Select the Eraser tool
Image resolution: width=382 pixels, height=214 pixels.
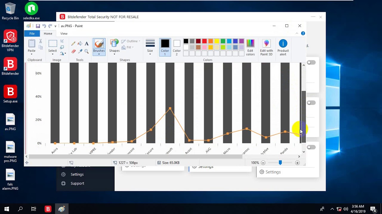point(73,51)
